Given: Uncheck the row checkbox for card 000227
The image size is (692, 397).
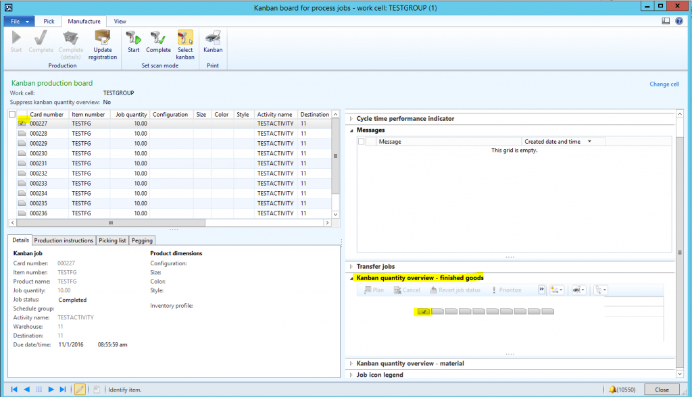Looking at the screenshot, I should [x=22, y=124].
